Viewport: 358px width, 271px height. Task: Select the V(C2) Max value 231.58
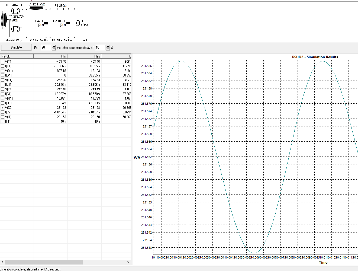coord(95,108)
